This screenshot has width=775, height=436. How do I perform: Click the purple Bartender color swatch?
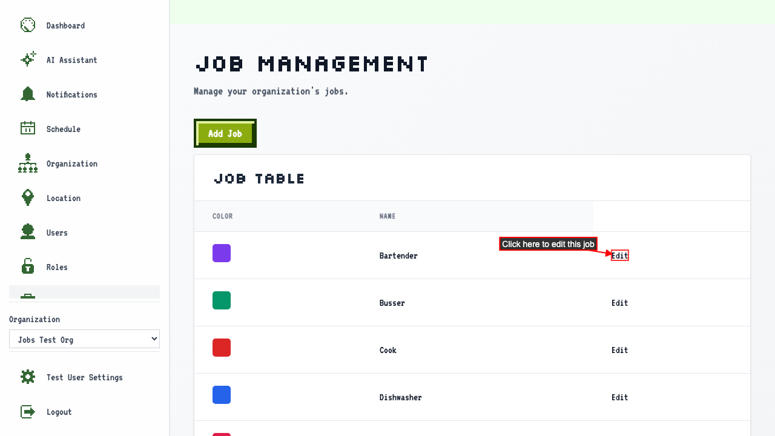222,253
